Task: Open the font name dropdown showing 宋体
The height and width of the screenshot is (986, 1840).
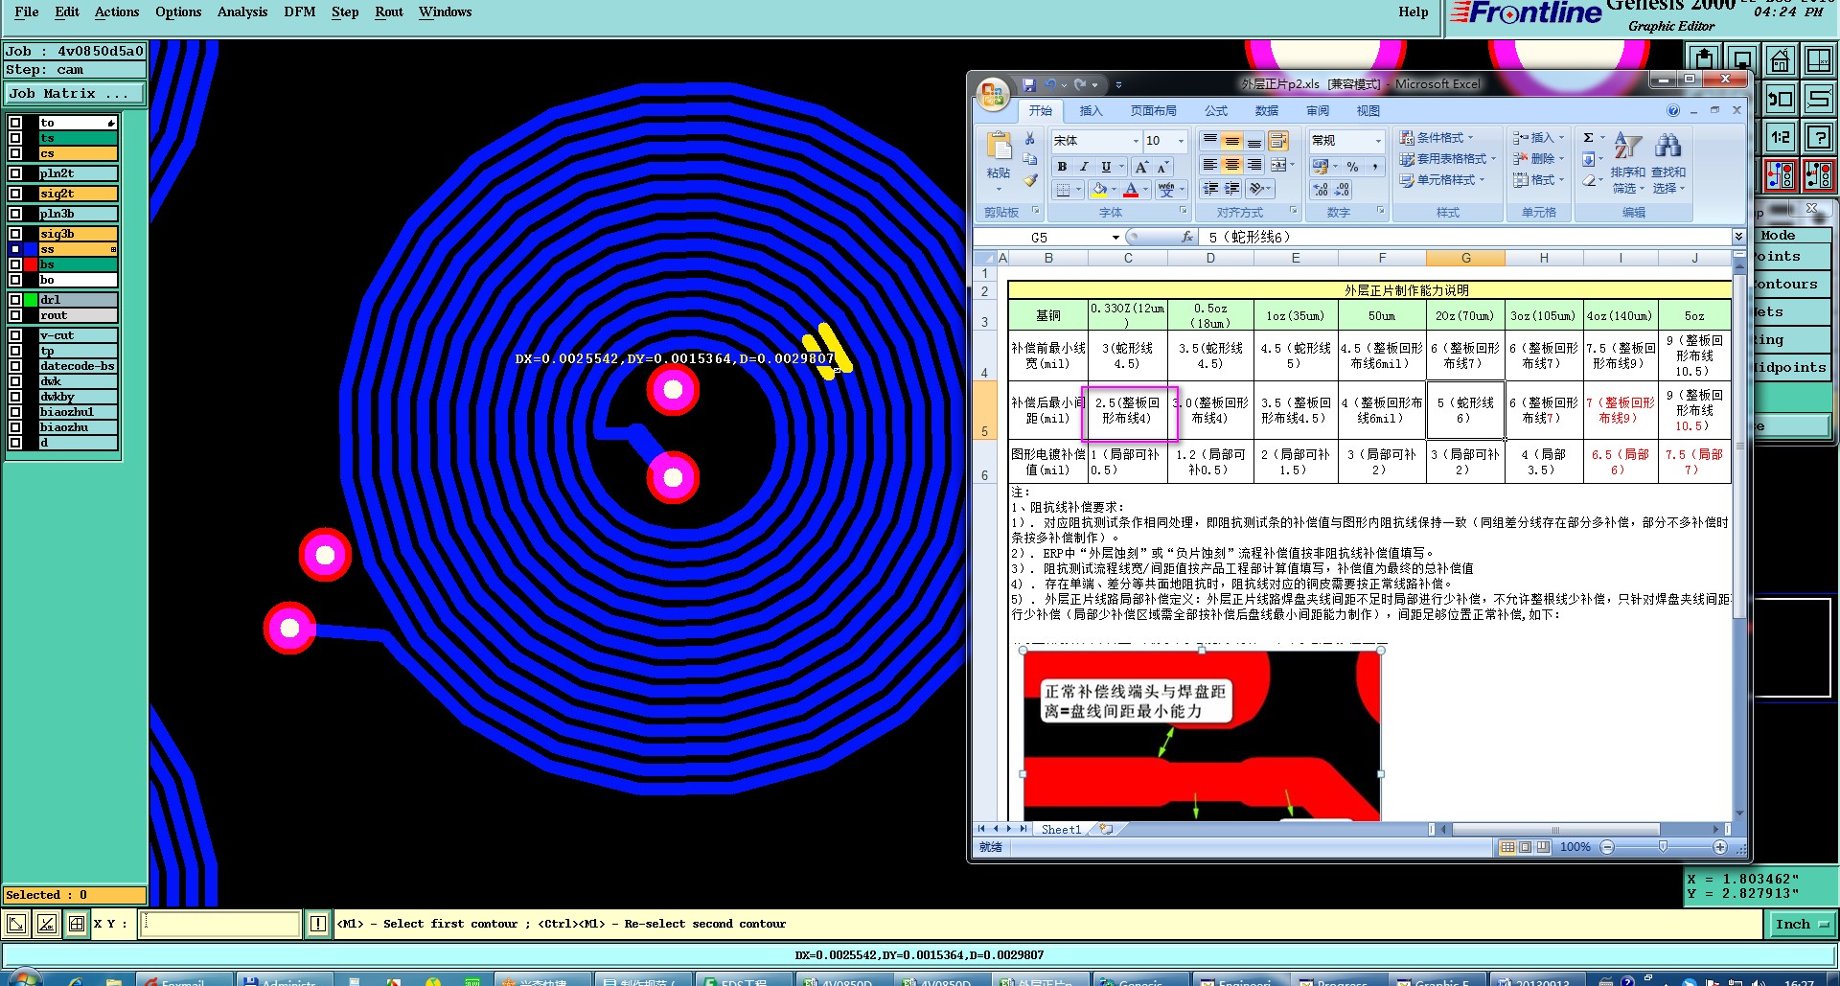Action: [1136, 141]
